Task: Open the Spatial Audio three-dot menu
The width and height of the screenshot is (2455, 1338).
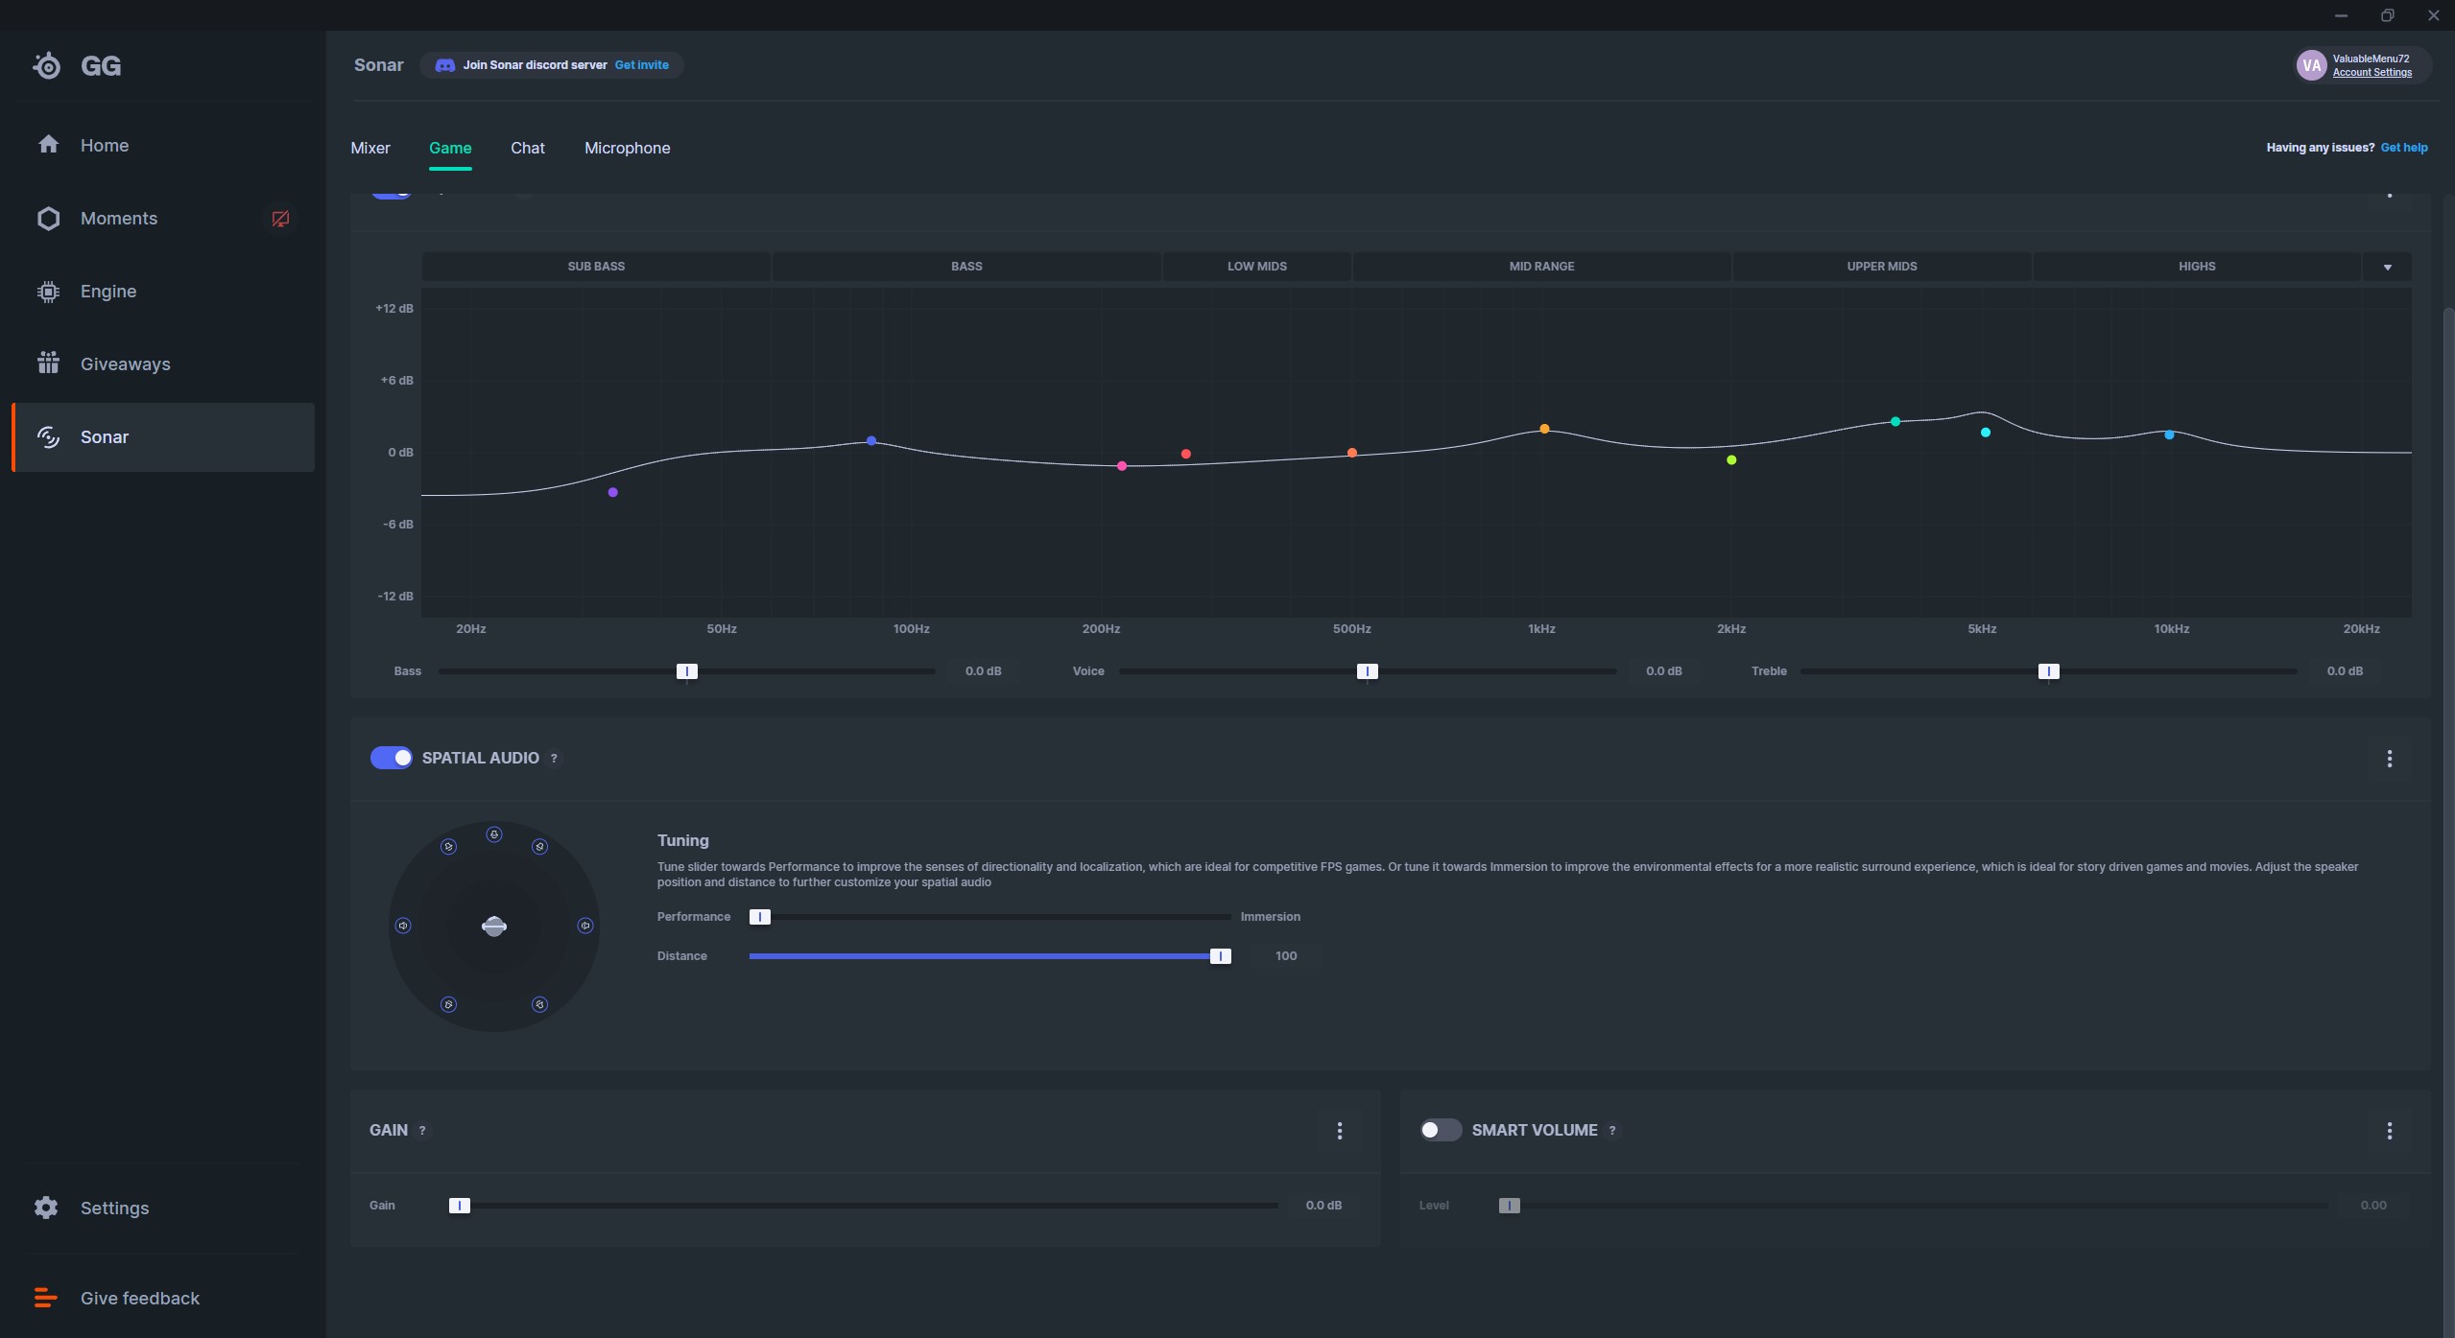Action: 2389,759
